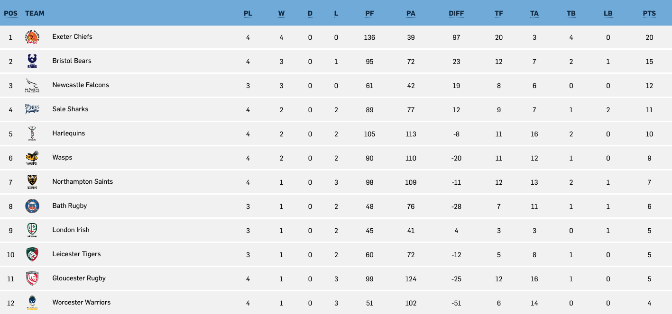The width and height of the screenshot is (672, 314).
Task: Click the Worcester Warriors crest
Action: [x=32, y=303]
